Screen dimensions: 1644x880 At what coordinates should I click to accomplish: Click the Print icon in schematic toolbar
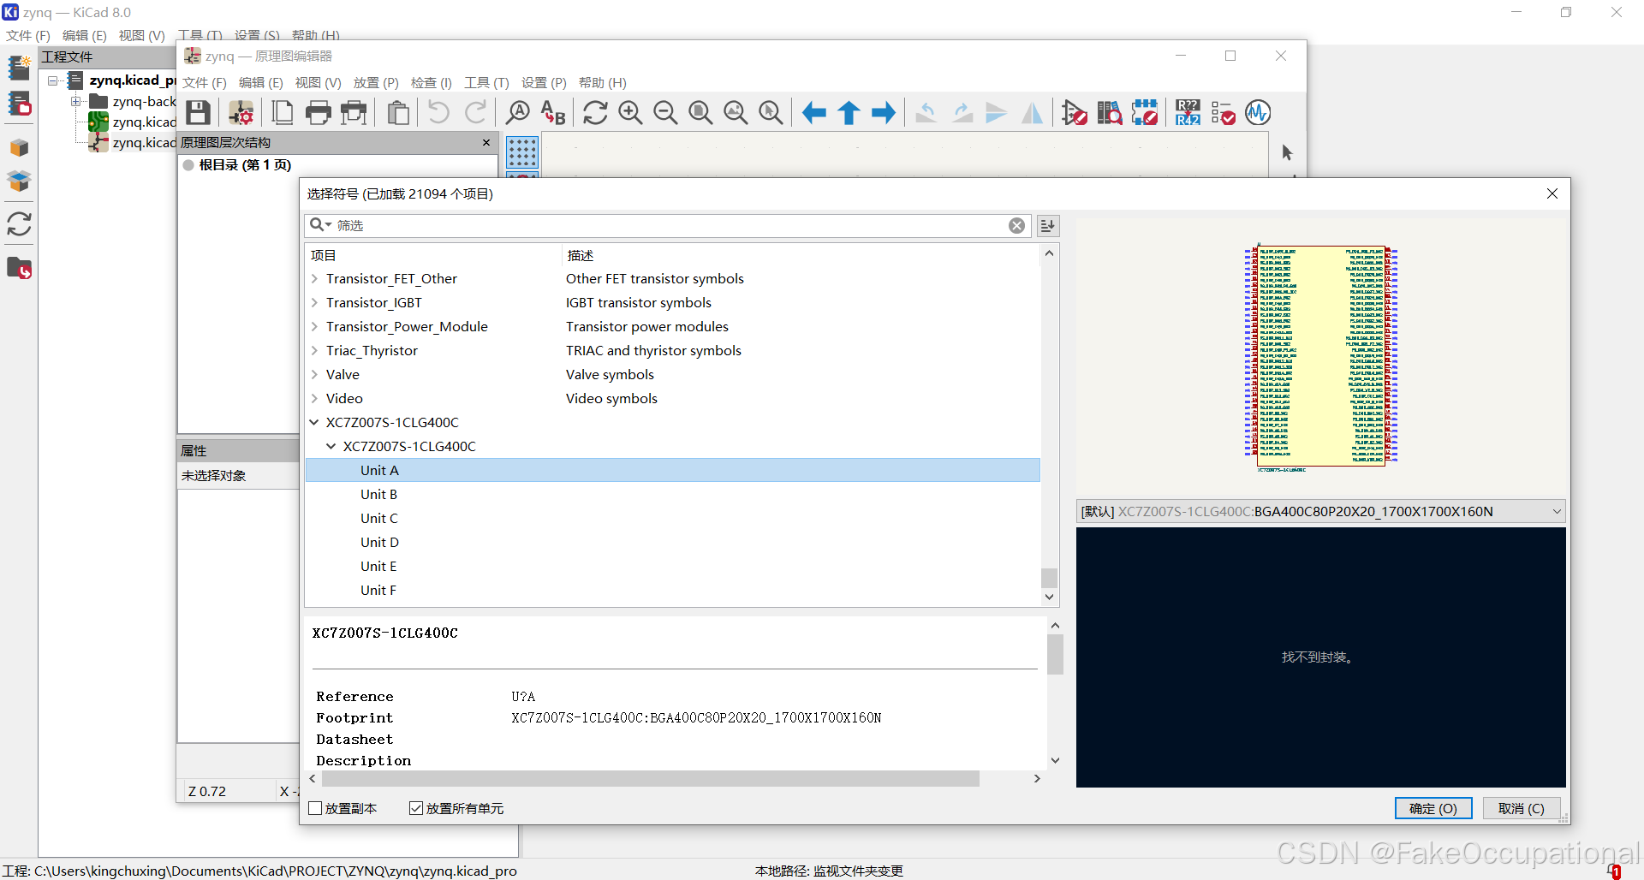[x=319, y=113]
